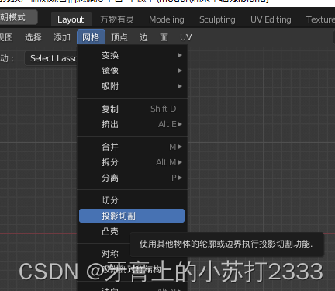
Task: Open the 选择 menu in the header
Action: [x=33, y=37]
